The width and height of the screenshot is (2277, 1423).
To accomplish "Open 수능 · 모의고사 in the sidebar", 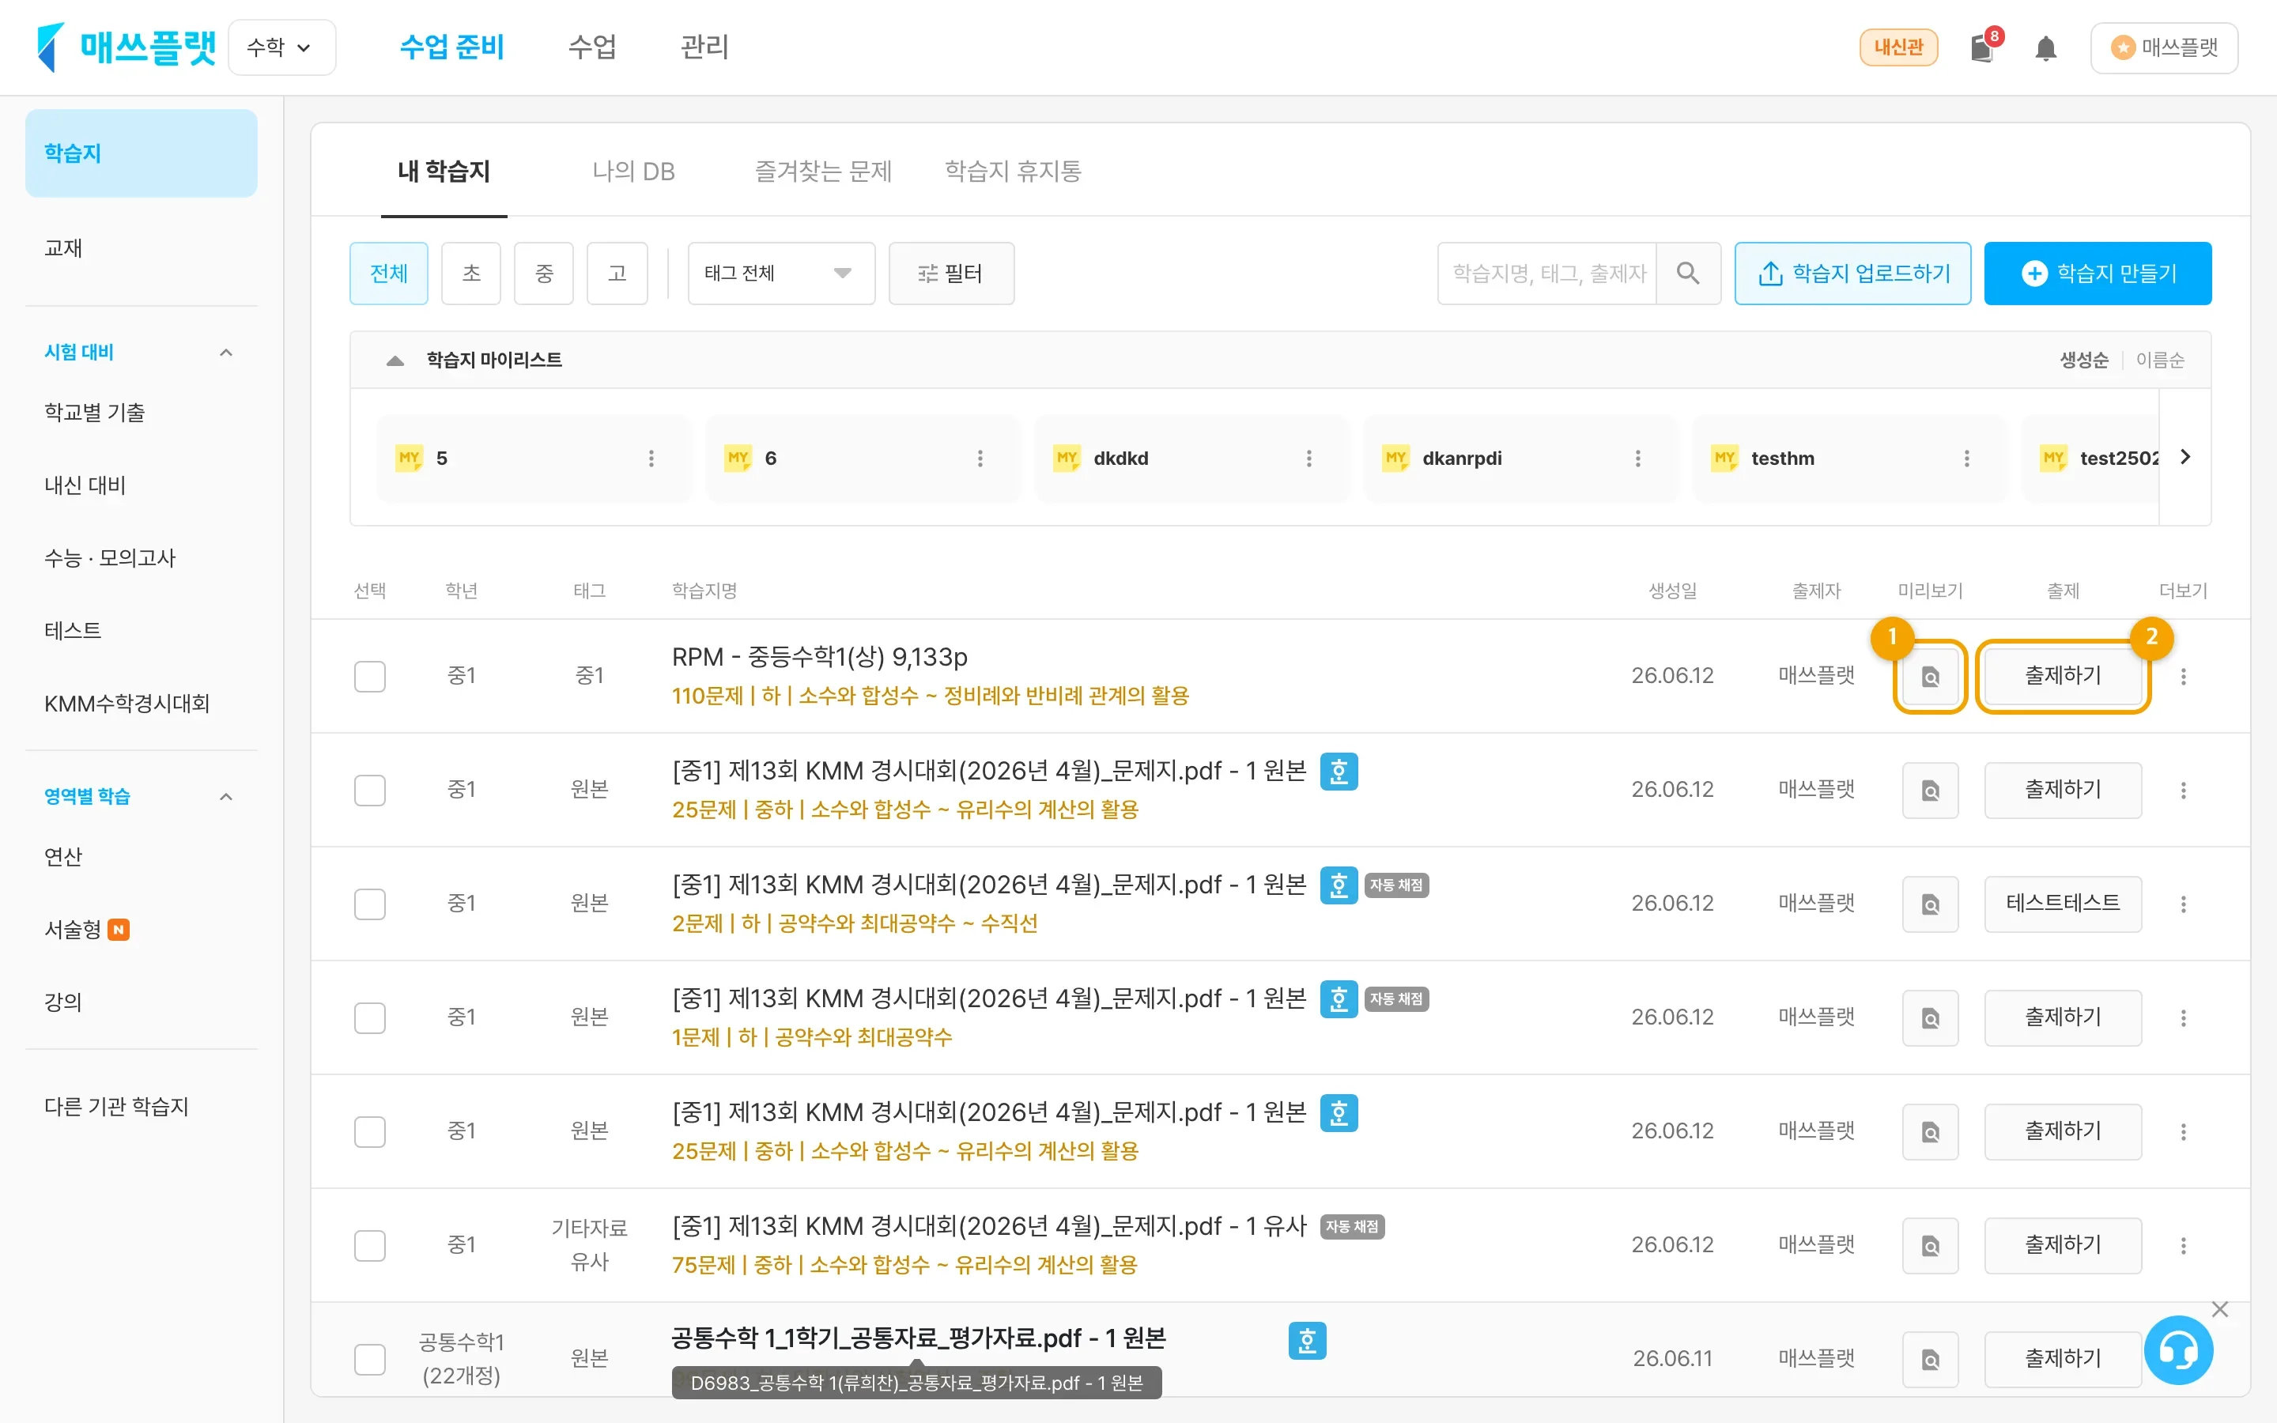I will 110,558.
